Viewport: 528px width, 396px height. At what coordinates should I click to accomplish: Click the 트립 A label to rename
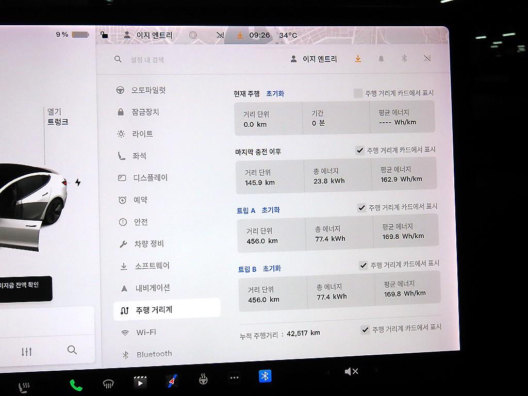click(x=246, y=211)
